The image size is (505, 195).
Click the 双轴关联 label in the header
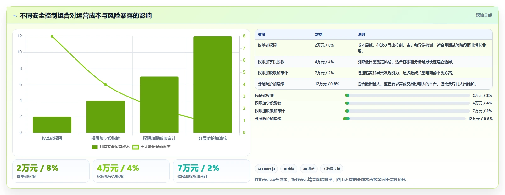[484, 15]
